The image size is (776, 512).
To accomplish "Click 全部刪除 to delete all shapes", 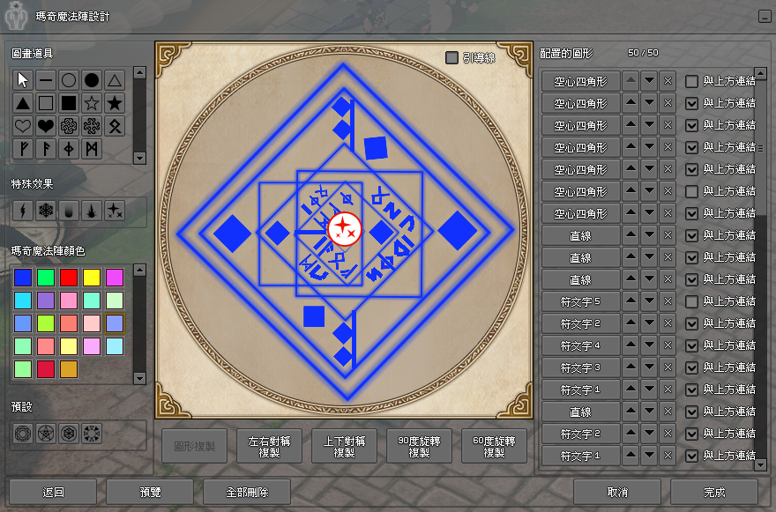I will click(247, 492).
